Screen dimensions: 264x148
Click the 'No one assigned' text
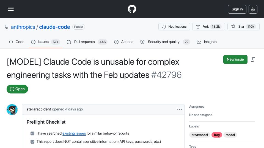click(x=201, y=115)
